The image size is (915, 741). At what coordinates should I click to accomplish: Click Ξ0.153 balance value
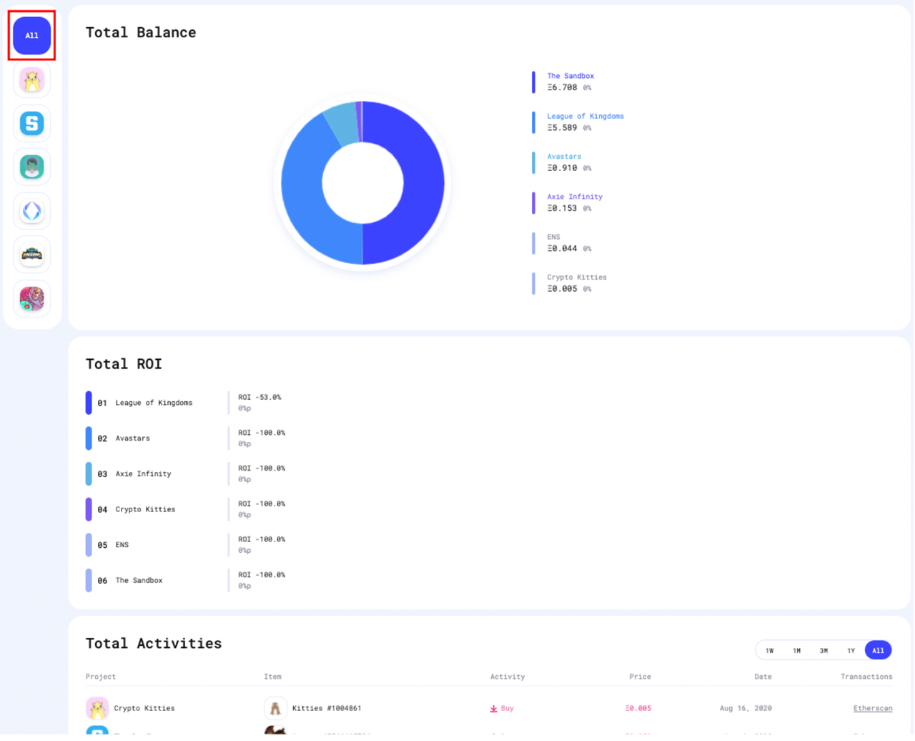(x=562, y=208)
